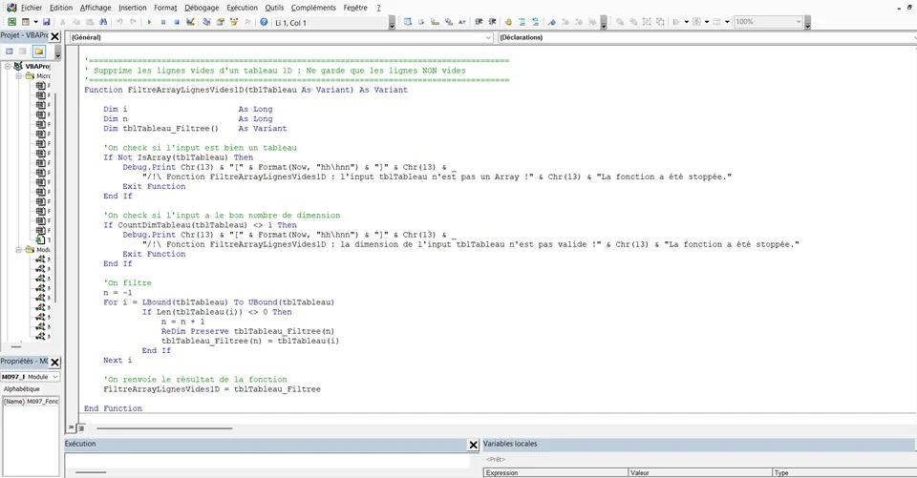Toggle a bookmark with the blue flag icon
This screenshot has width=917, height=478.
click(551, 22)
